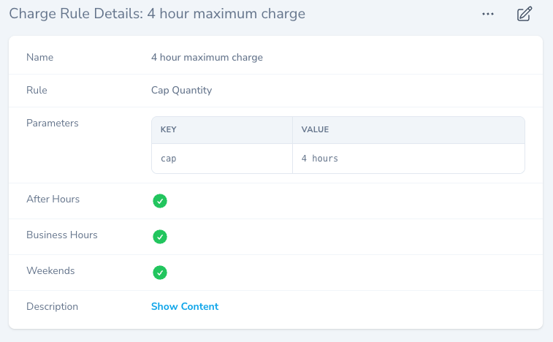Show the Description content
Screen dimensions: 553x342
(185, 306)
